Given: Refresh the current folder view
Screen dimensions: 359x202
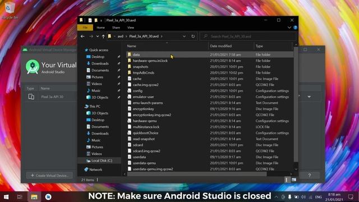Looking at the screenshot, I should pyautogui.click(x=193, y=36).
